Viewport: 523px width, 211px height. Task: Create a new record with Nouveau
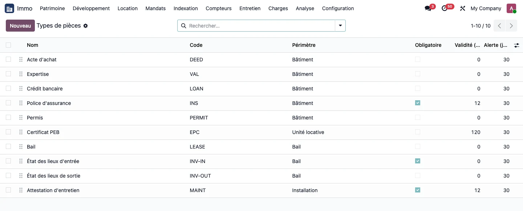(20, 26)
